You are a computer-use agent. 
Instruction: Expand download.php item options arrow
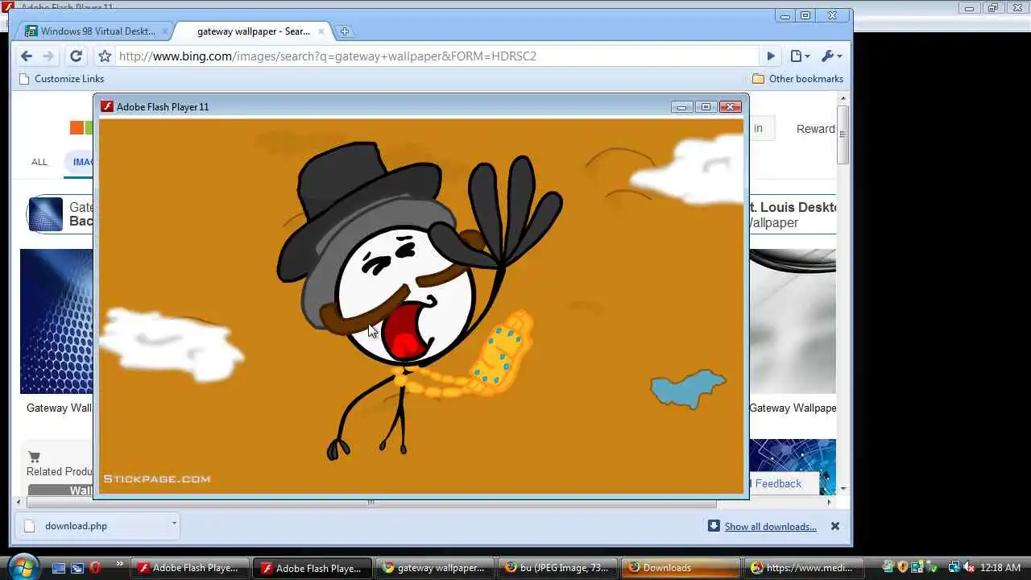pyautogui.click(x=173, y=524)
